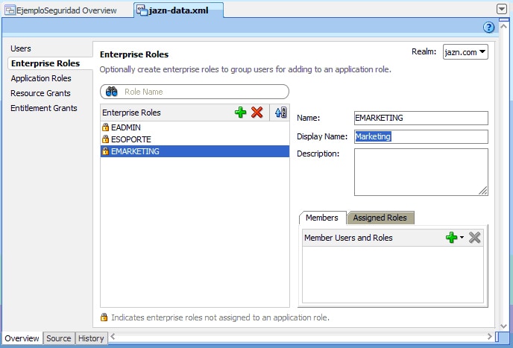
Task: Click horizontal scrollbar right arrow
Action: click(x=489, y=336)
